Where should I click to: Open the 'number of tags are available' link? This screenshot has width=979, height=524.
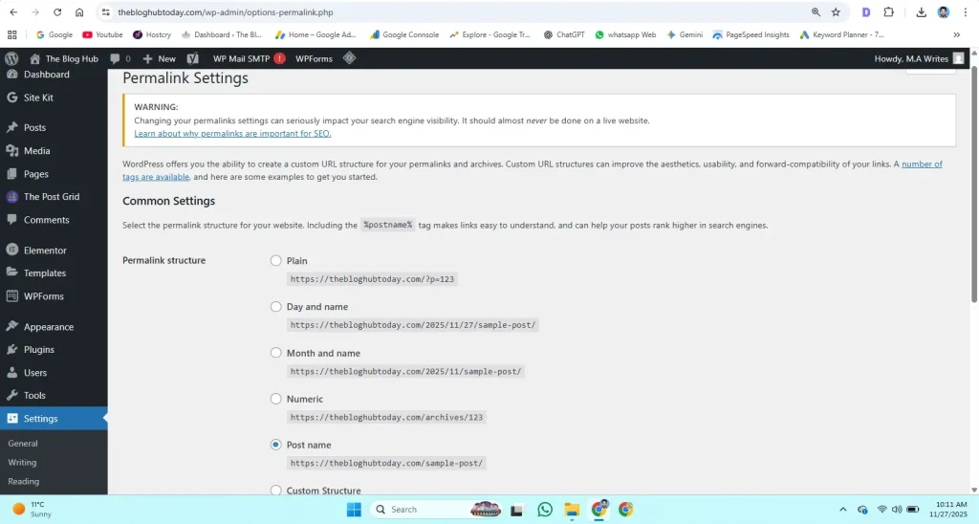(922, 164)
